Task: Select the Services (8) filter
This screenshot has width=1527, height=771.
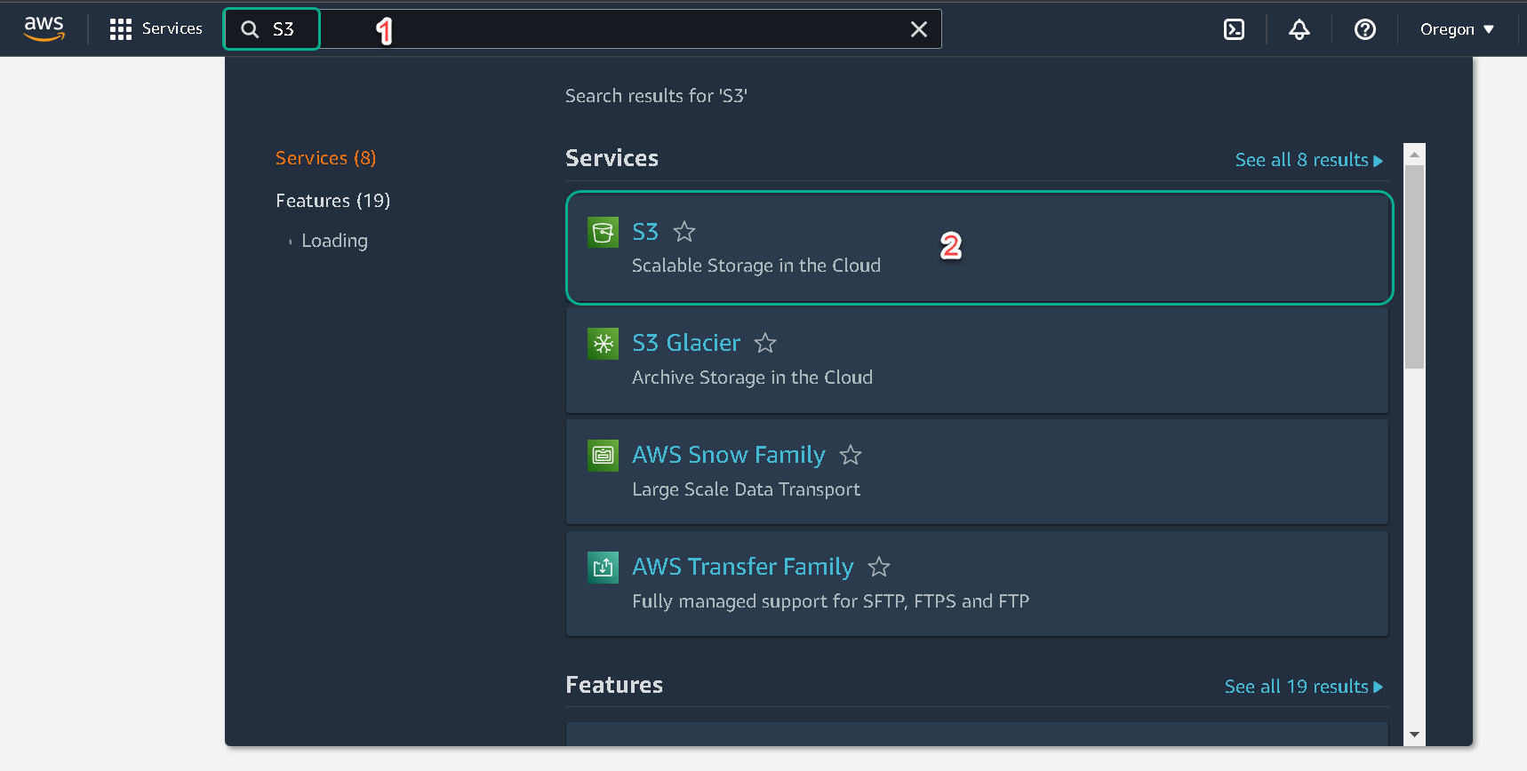Action: tap(325, 158)
